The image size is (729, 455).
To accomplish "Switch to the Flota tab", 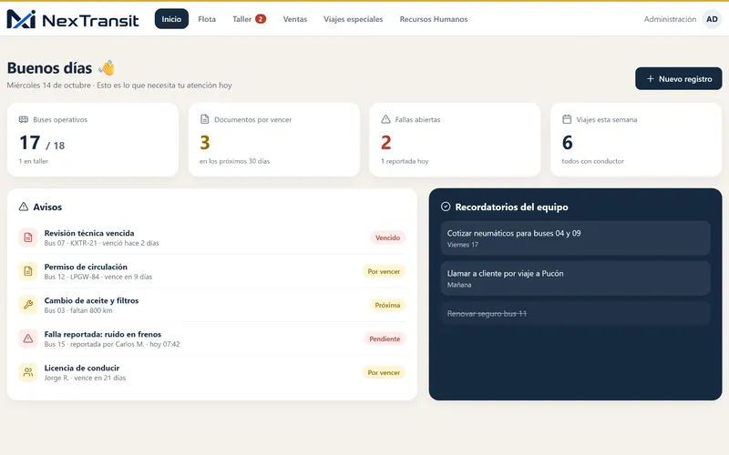I will [x=207, y=19].
